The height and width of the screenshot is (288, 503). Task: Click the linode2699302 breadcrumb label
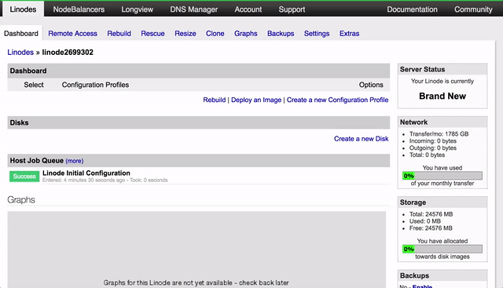(68, 53)
